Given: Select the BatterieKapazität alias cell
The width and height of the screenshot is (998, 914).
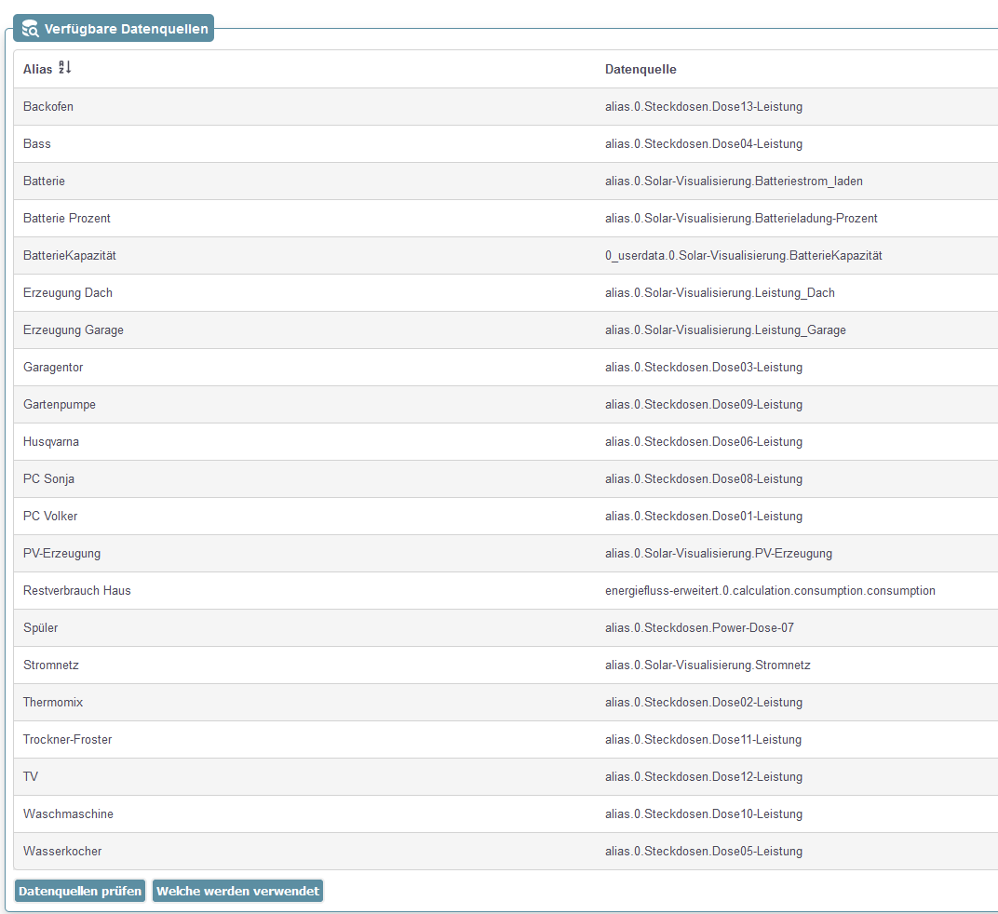Looking at the screenshot, I should point(70,255).
